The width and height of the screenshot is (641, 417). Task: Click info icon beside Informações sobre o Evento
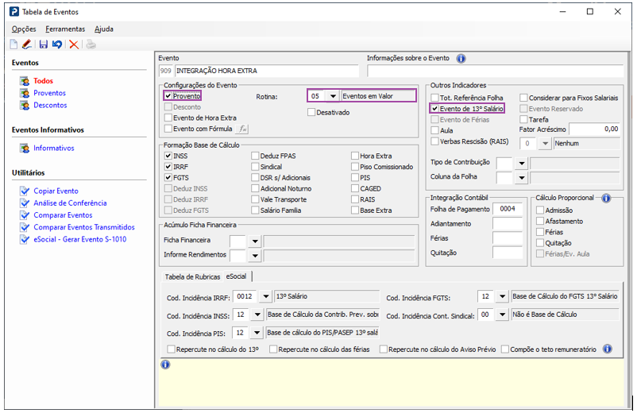click(x=461, y=58)
